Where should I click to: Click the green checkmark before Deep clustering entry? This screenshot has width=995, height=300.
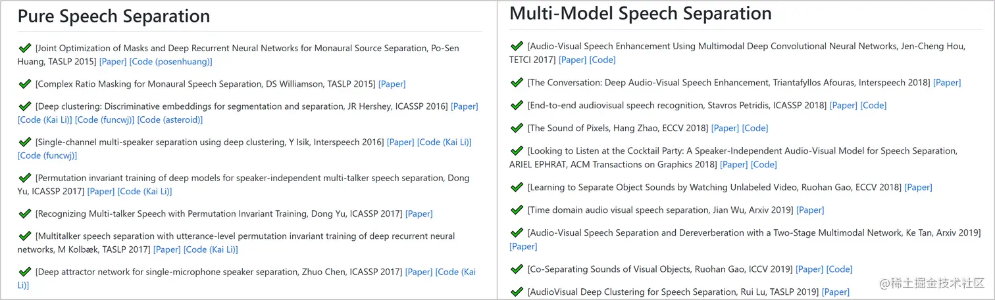coord(25,106)
